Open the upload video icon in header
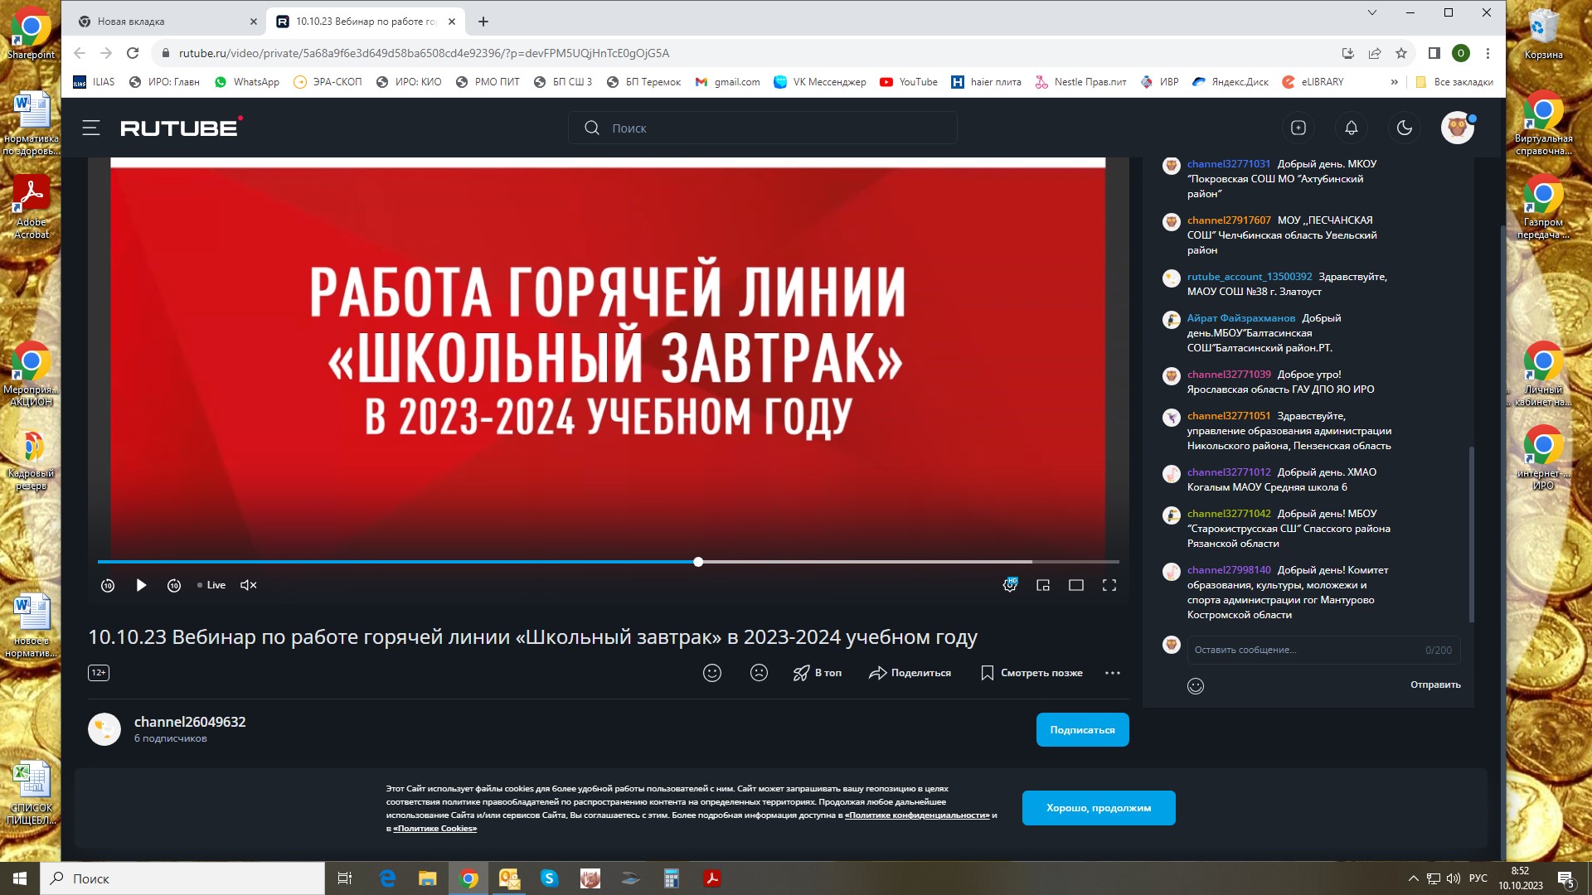 tap(1298, 128)
